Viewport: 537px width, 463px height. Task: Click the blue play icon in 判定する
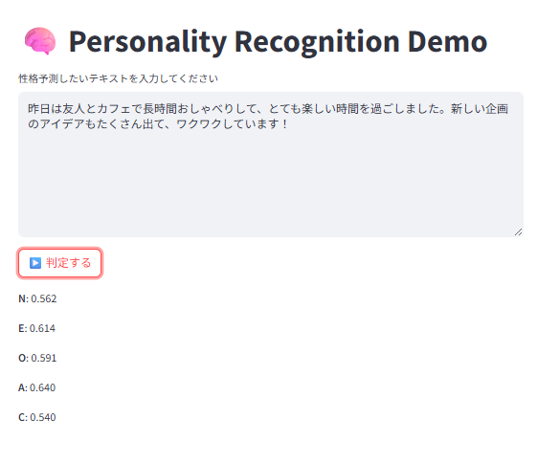click(x=35, y=263)
